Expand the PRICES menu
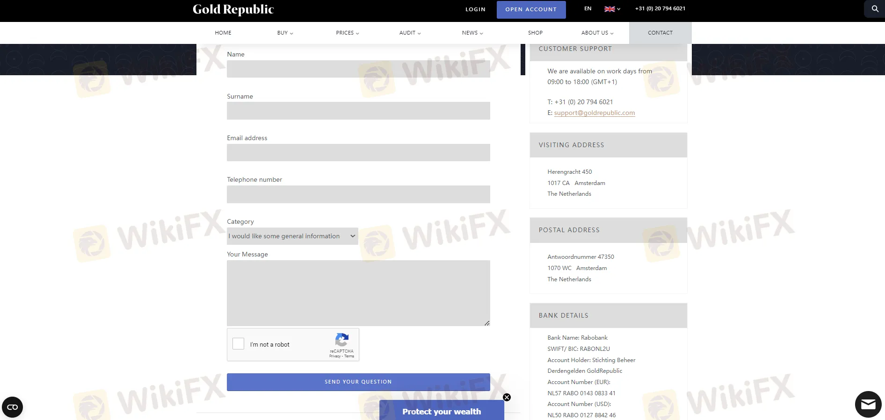Viewport: 885px width, 420px height. pos(347,33)
